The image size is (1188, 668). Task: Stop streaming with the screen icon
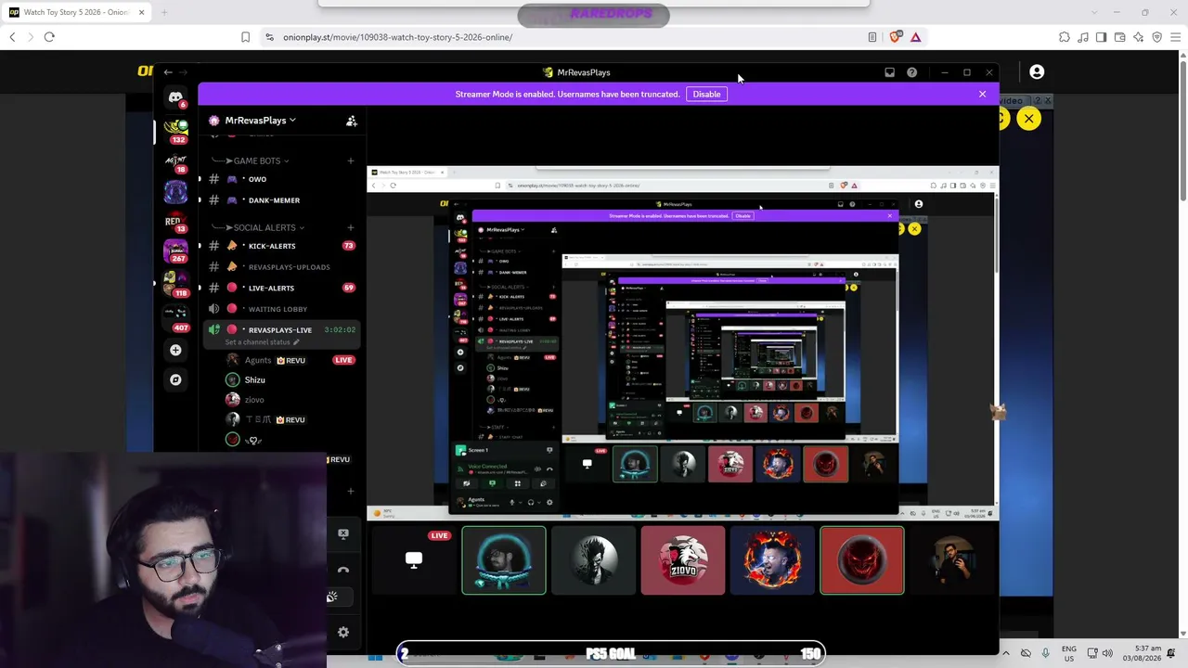[x=343, y=533]
